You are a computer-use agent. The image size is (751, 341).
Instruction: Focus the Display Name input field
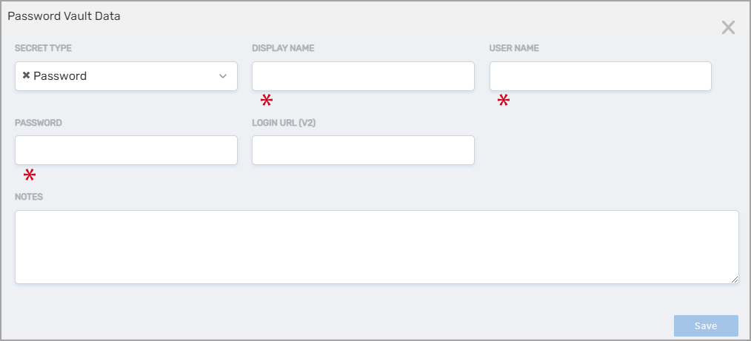click(363, 76)
